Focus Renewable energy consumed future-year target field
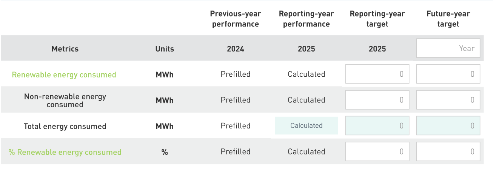This screenshot has width=493, height=170. tap(448, 74)
